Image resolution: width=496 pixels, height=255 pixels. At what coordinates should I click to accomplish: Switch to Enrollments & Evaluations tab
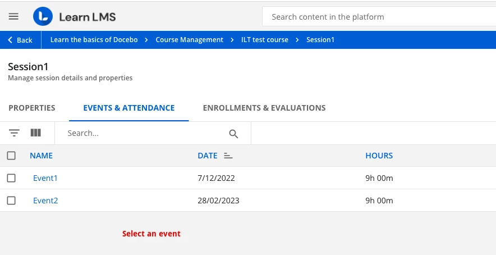point(264,108)
